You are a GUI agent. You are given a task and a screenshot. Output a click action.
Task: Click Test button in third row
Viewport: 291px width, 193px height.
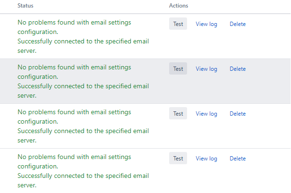[178, 113]
